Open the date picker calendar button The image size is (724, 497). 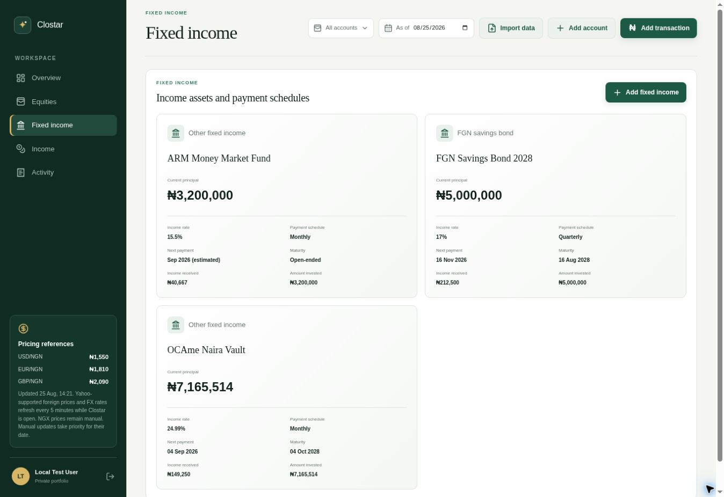465,28
